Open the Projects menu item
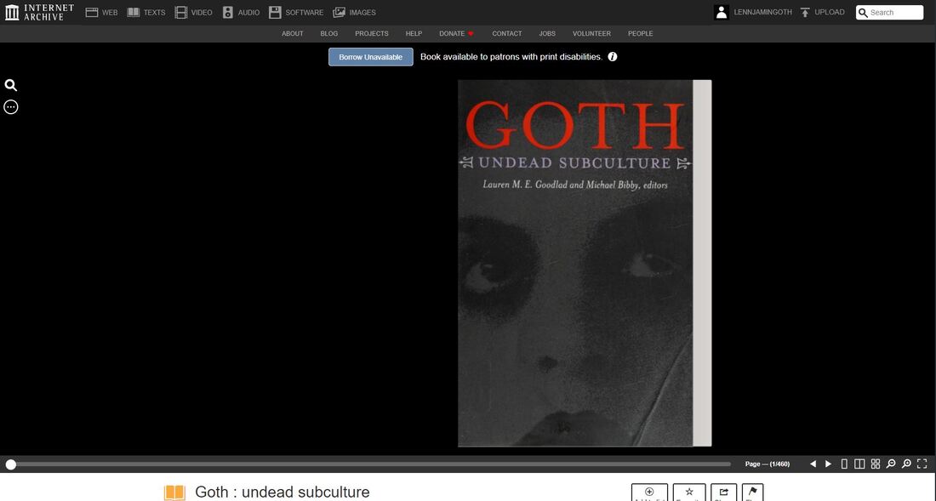Viewport: 936px width, 501px height. click(372, 33)
